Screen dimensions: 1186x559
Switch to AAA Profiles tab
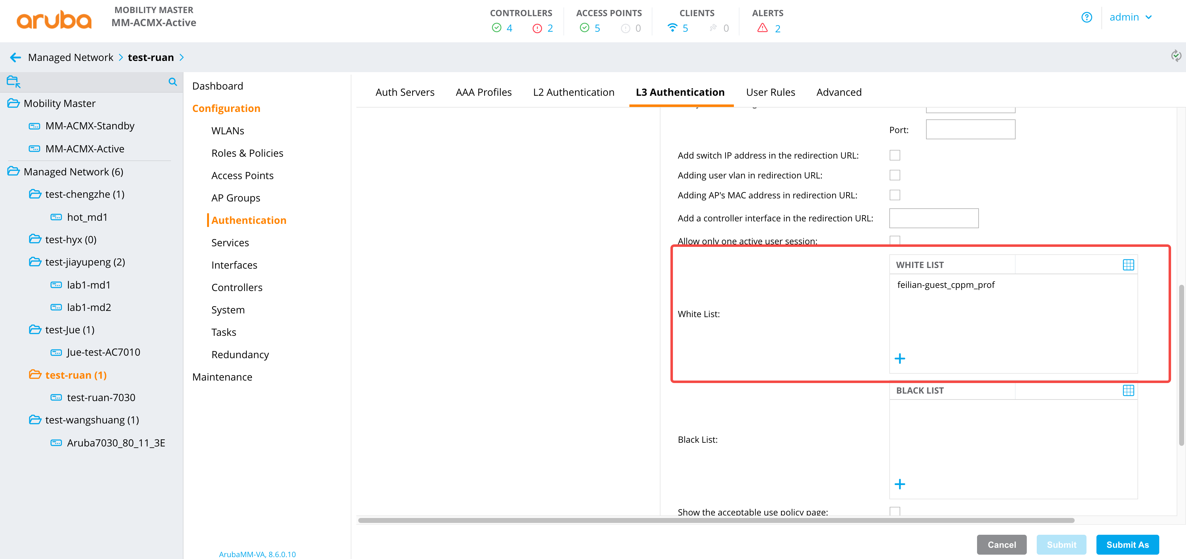point(484,92)
